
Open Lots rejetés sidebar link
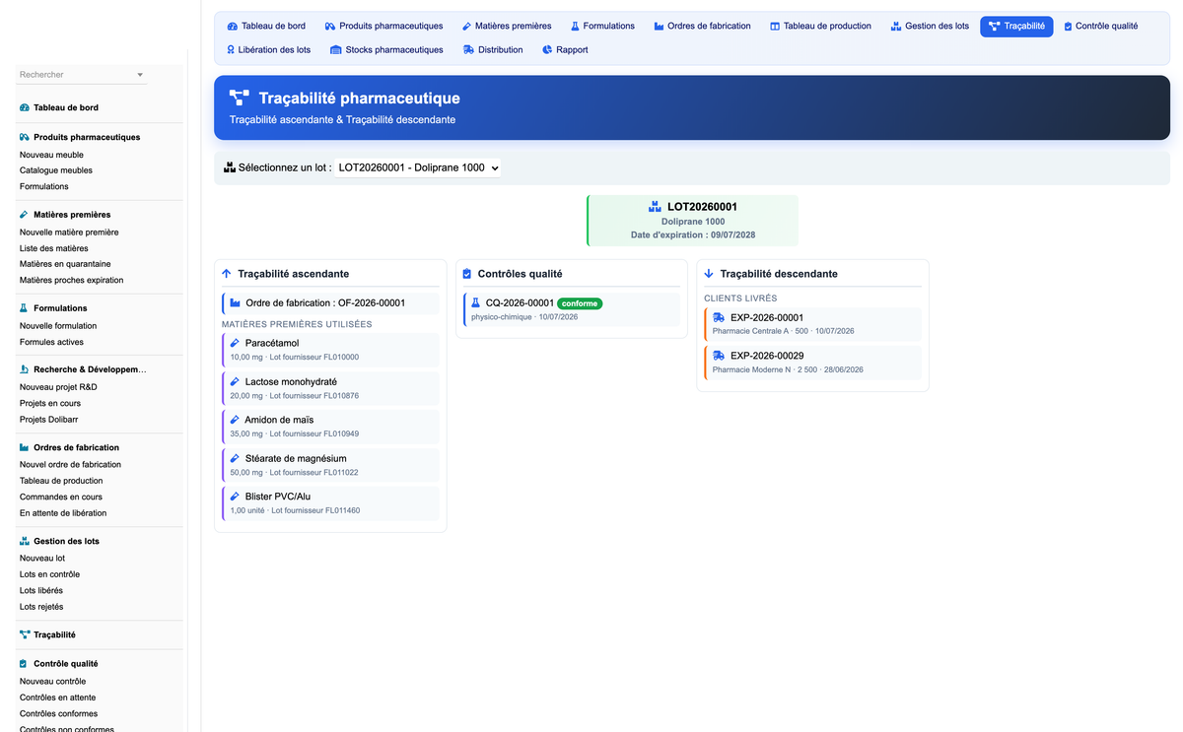[x=41, y=607]
